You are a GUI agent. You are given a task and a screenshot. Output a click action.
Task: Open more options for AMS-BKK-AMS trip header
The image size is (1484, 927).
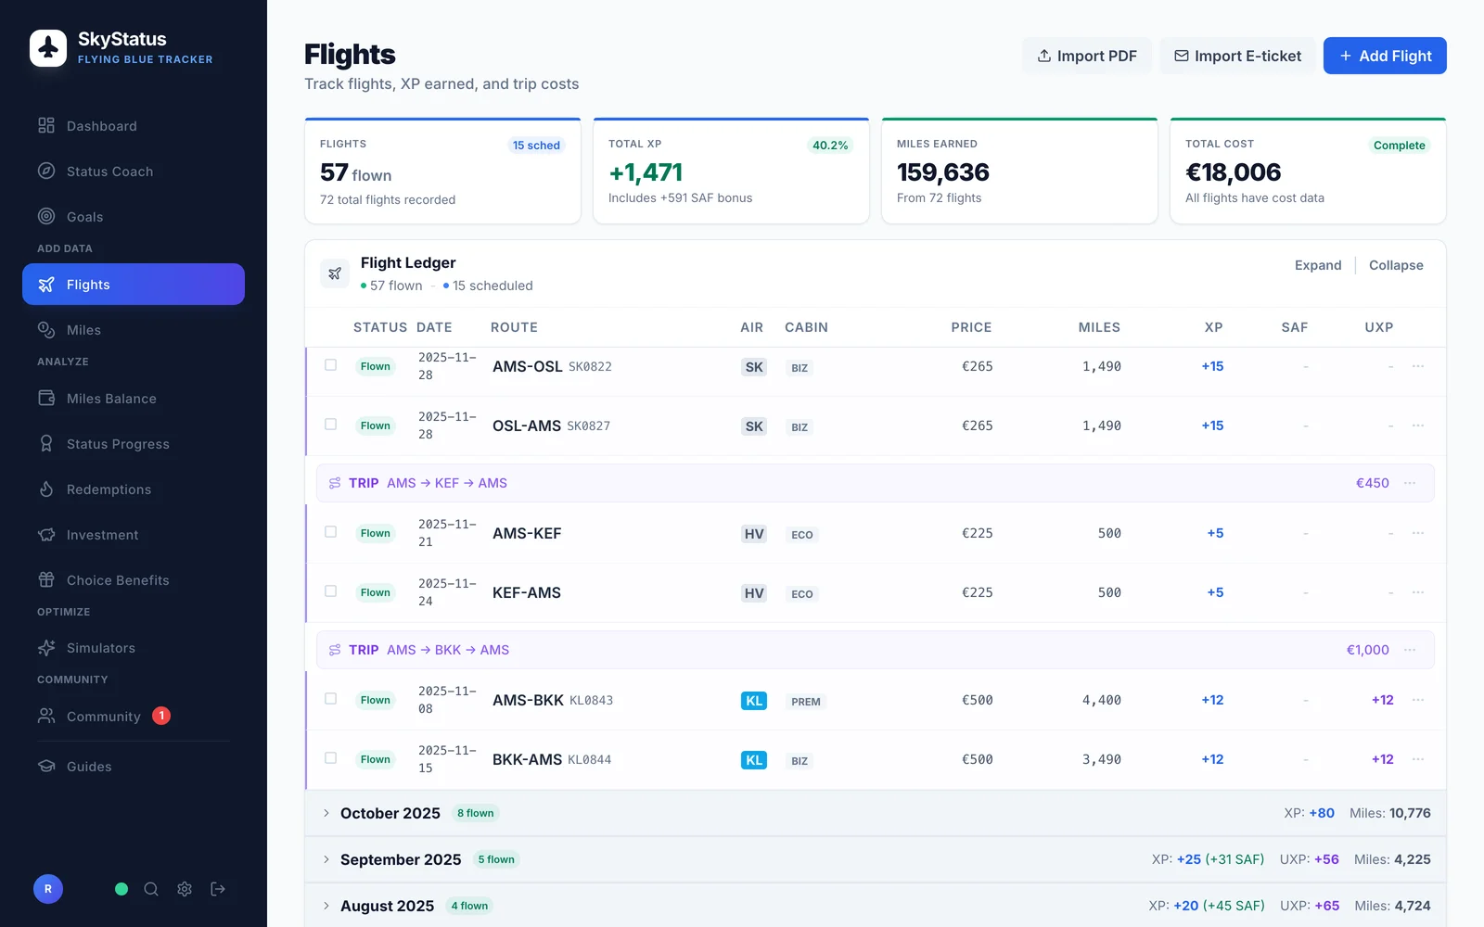click(x=1410, y=650)
